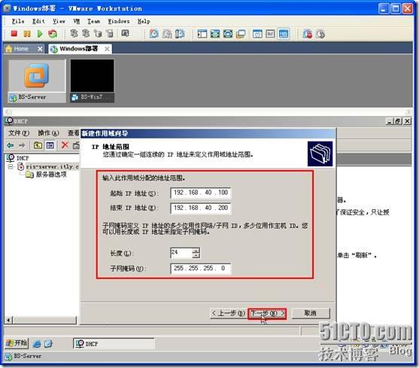Toggle the sidebar view icon

tap(202, 34)
